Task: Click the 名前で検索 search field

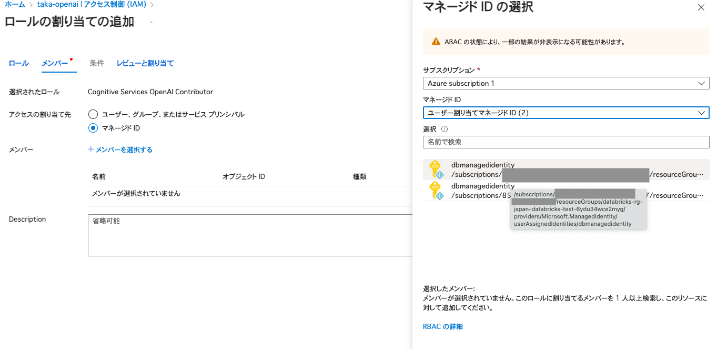Action: (566, 142)
